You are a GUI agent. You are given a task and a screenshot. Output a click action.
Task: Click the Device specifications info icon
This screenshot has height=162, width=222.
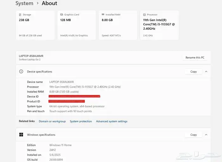(x=21, y=72)
